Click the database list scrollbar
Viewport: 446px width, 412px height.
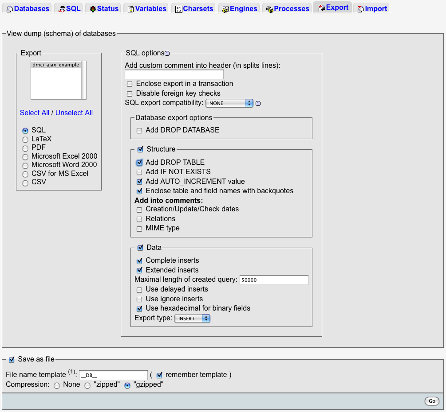coord(83,80)
